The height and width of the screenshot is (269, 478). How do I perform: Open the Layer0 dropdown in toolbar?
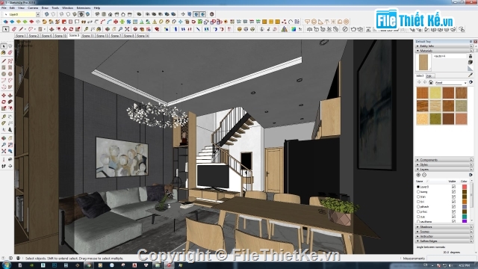37,14
